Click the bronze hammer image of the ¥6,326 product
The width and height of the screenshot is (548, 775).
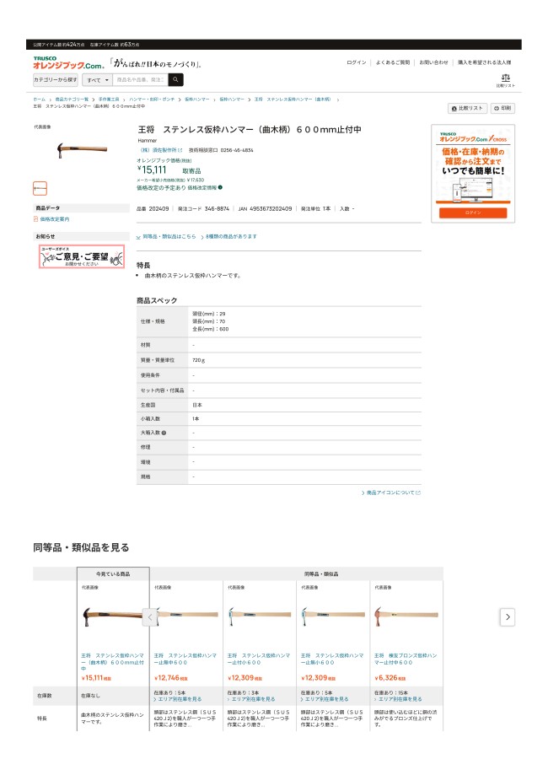pyautogui.click(x=406, y=616)
